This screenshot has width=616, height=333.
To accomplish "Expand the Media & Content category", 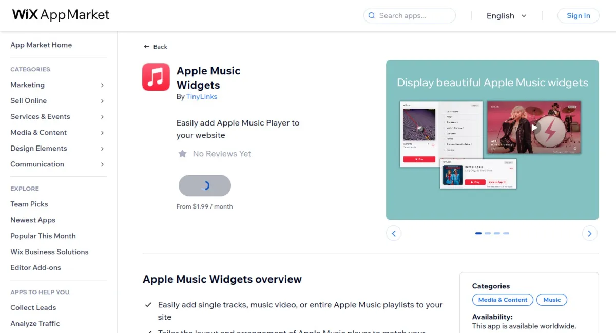I will pos(102,133).
